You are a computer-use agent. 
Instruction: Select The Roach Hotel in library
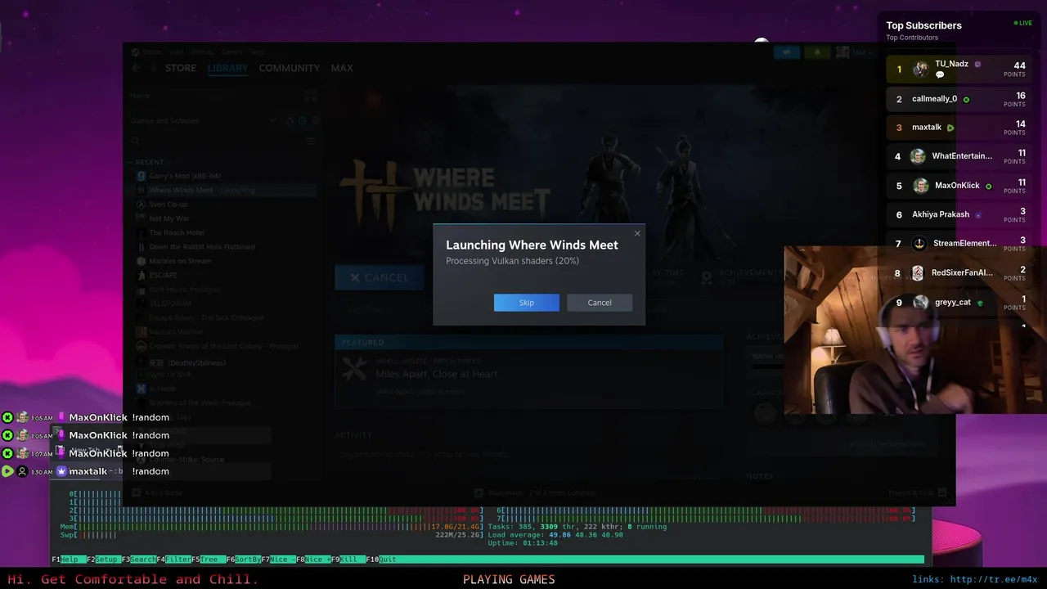(x=176, y=232)
